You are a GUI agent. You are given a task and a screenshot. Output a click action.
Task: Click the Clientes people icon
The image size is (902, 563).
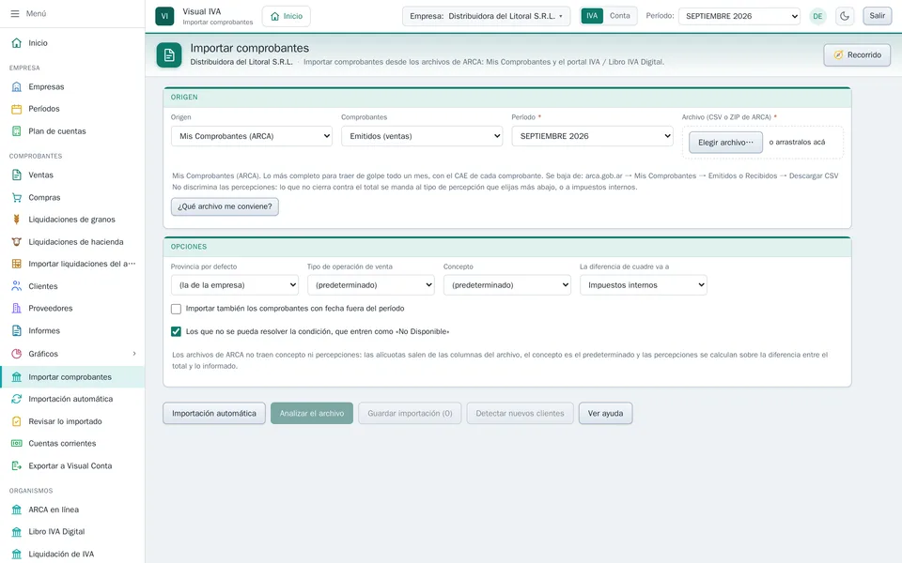17,286
